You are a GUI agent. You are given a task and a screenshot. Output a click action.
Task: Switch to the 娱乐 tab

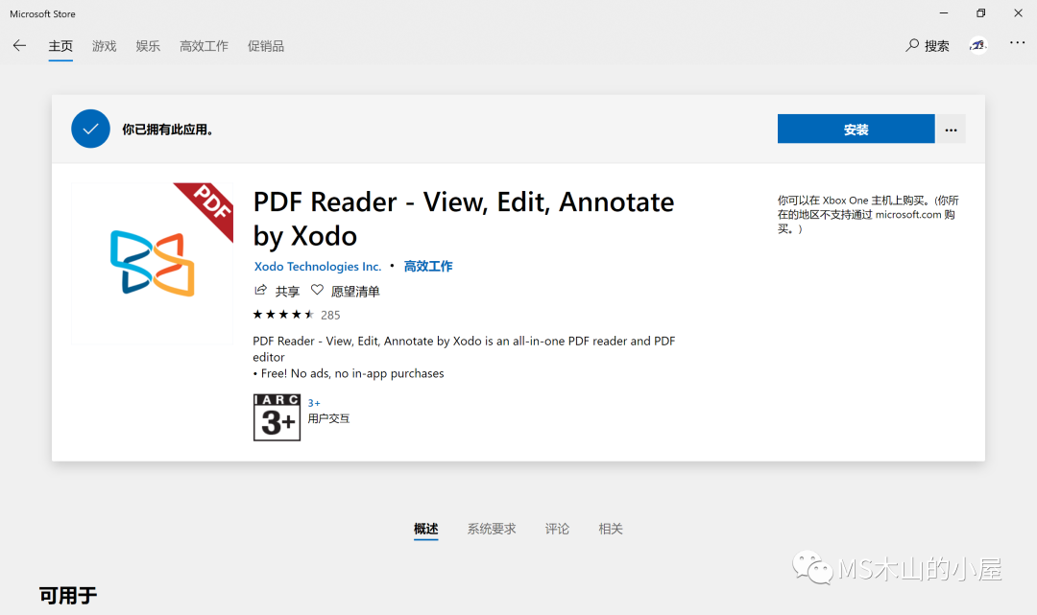148,46
